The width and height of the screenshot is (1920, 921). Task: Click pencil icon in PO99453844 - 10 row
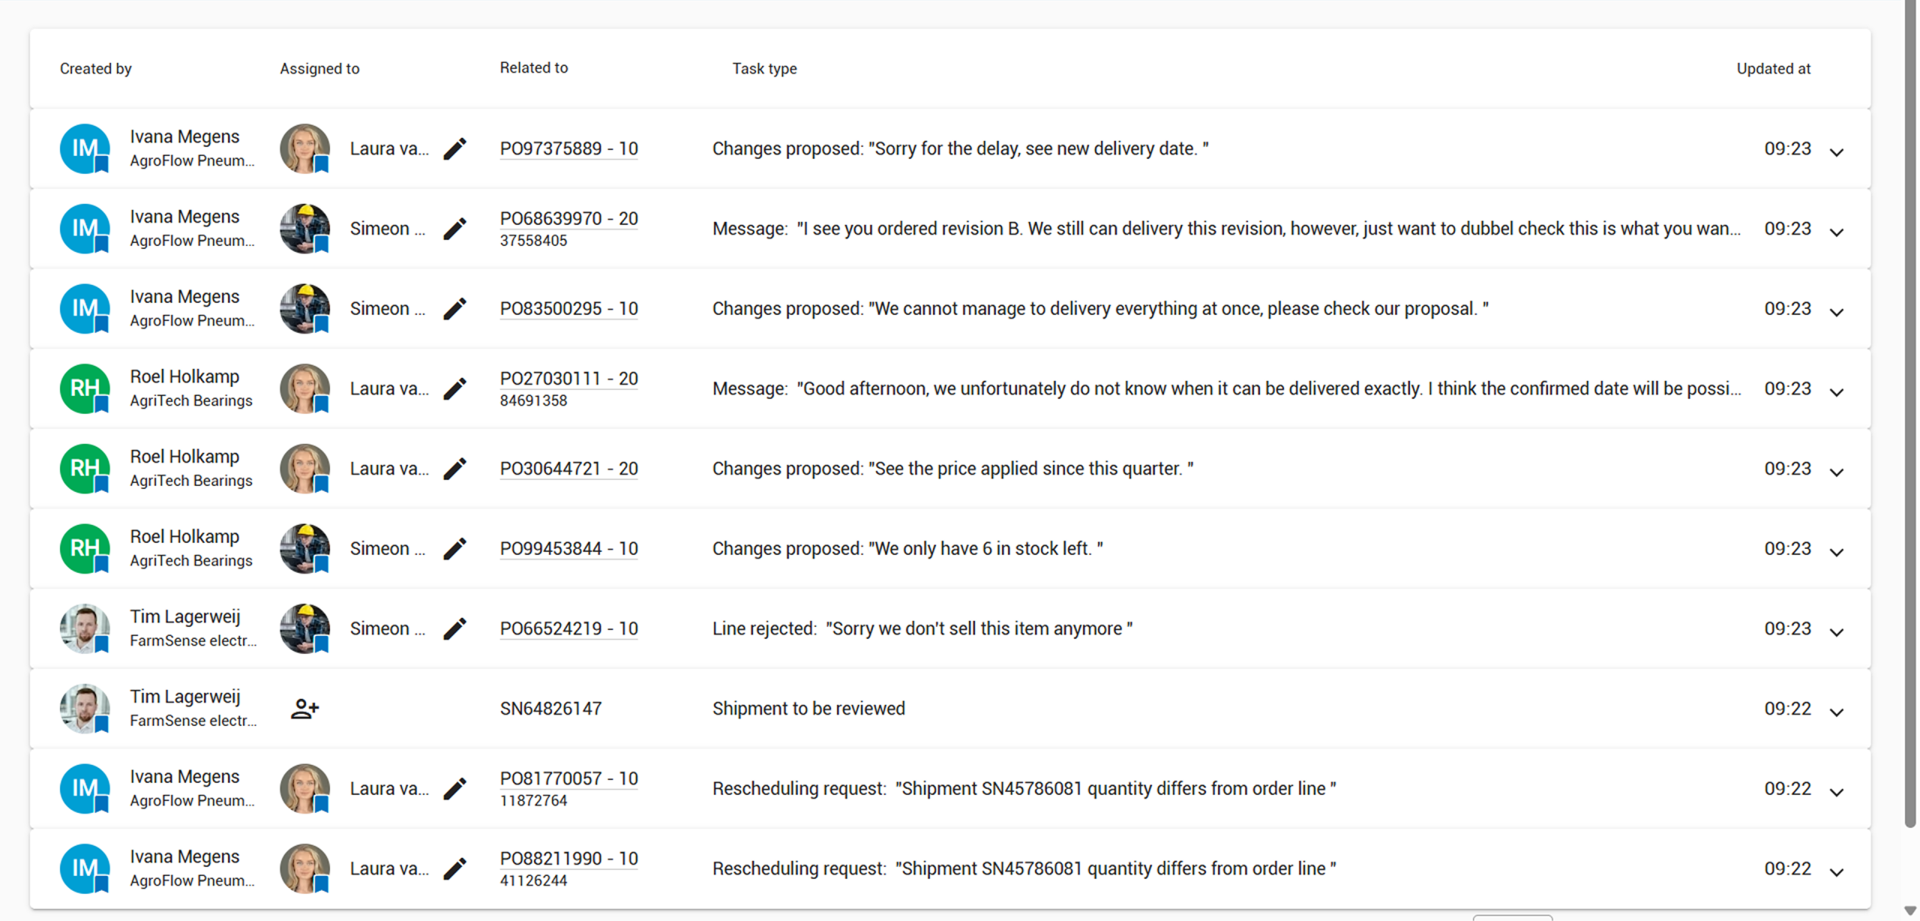(454, 549)
